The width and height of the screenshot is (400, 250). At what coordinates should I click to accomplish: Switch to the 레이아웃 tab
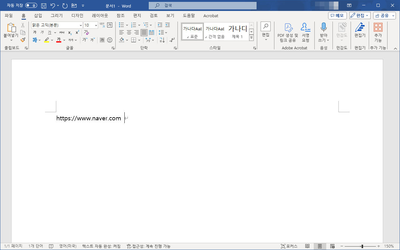(100, 16)
